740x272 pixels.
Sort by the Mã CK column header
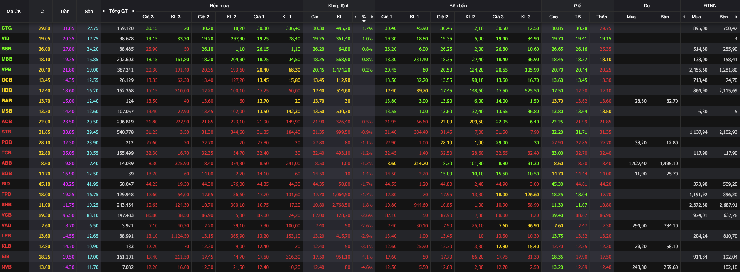pos(14,12)
